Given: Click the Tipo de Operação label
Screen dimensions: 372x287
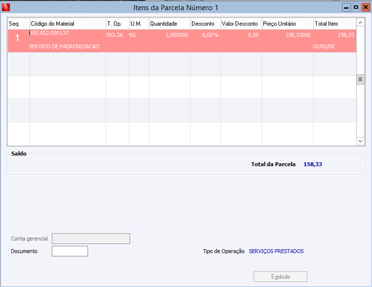Looking at the screenshot, I should click(x=224, y=251).
